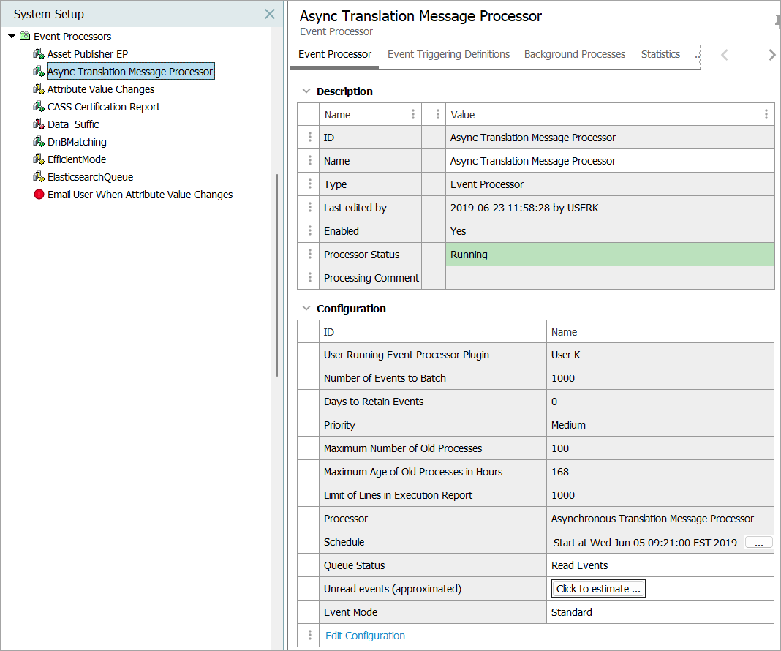The image size is (781, 651).
Task: Open the Edit Configuration link
Action: [365, 636]
